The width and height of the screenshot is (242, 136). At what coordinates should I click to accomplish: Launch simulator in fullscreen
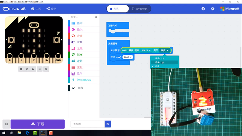(46, 69)
